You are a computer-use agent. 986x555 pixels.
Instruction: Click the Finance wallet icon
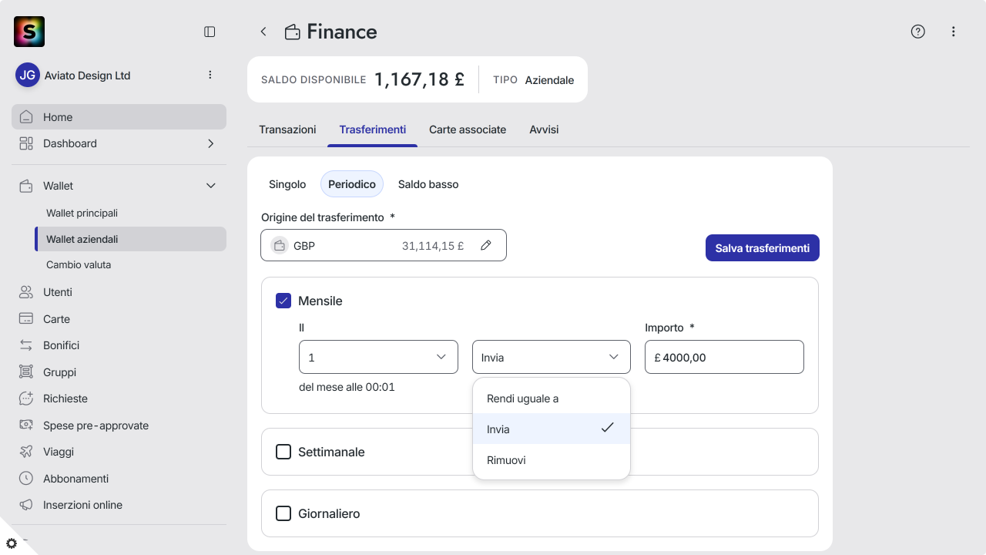tap(293, 32)
